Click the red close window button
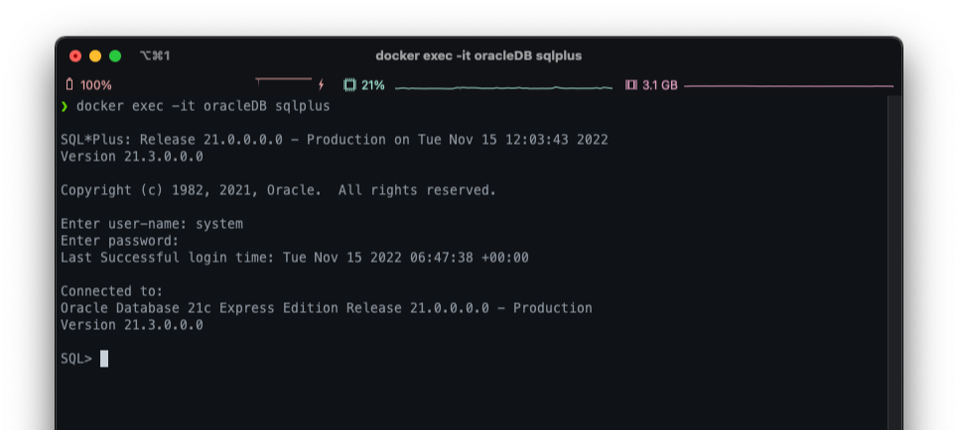Screen dimensions: 958x430 [x=75, y=56]
